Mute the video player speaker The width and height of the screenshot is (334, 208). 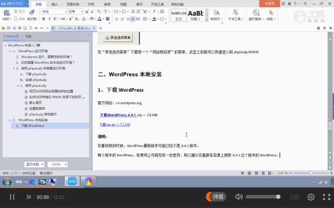pyautogui.click(x=239, y=197)
